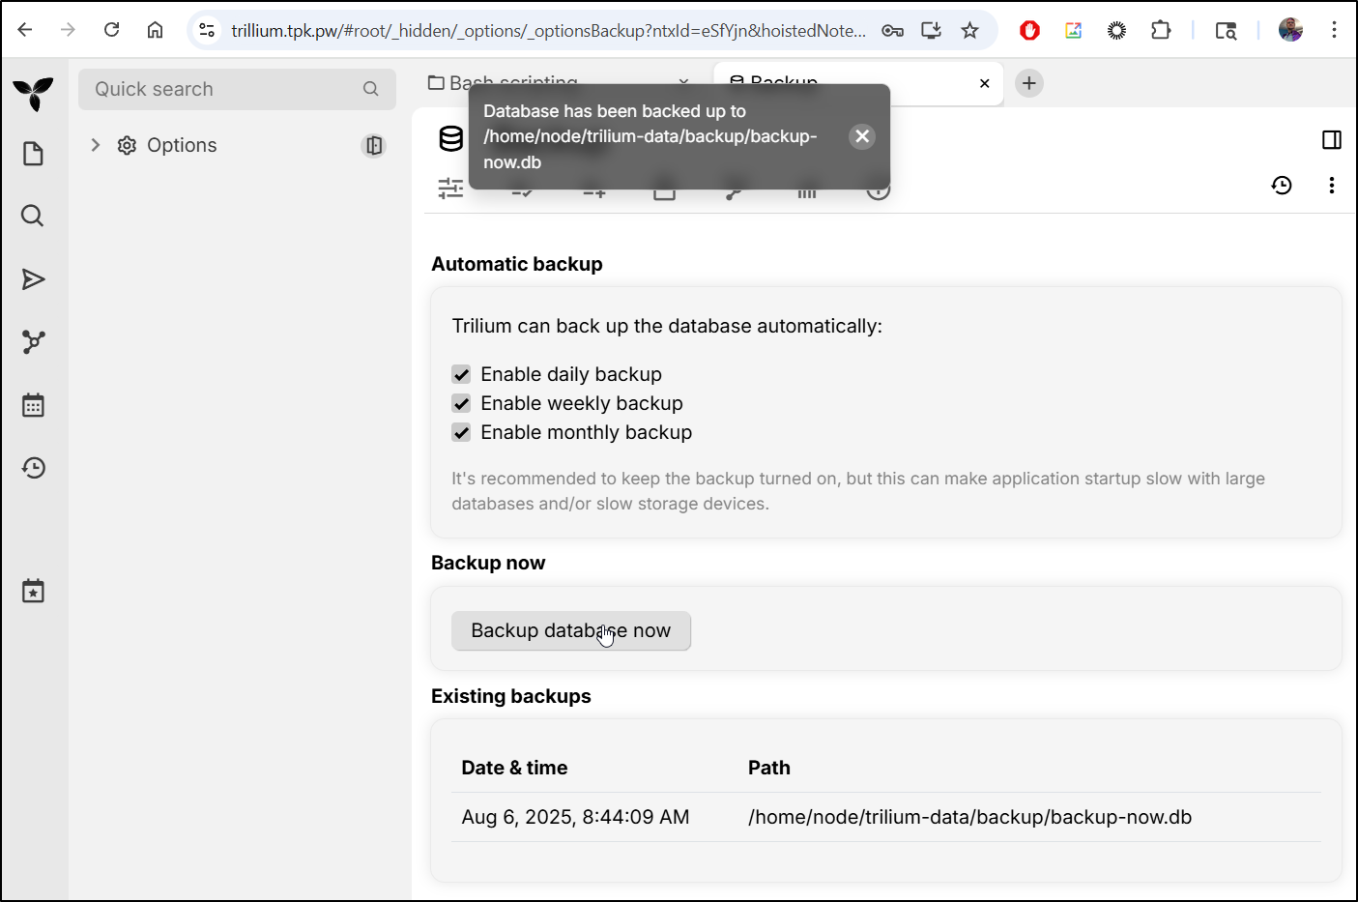Open the Chrome three-dot menu
This screenshot has height=902, width=1358.
pyautogui.click(x=1334, y=30)
